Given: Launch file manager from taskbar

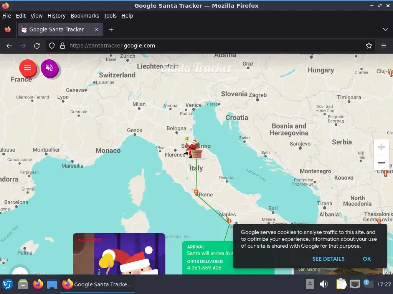Looking at the screenshot, I should tap(23, 284).
